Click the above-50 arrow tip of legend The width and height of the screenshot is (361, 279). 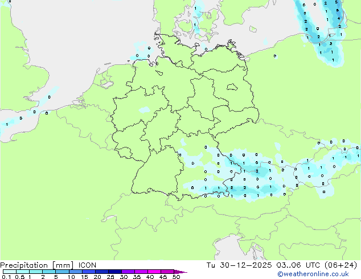(x=180, y=272)
